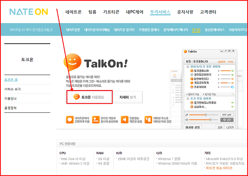Go to the 문자/메시지 매니저 submenu
Image resolution: width=248 pixels, height=176 pixels.
(x=176, y=30)
